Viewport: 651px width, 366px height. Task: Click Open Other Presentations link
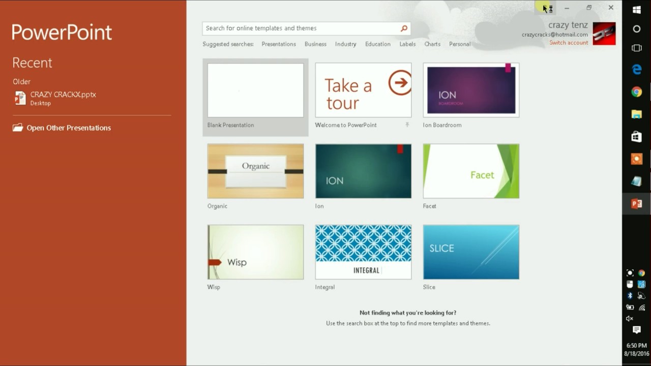pyautogui.click(x=69, y=128)
